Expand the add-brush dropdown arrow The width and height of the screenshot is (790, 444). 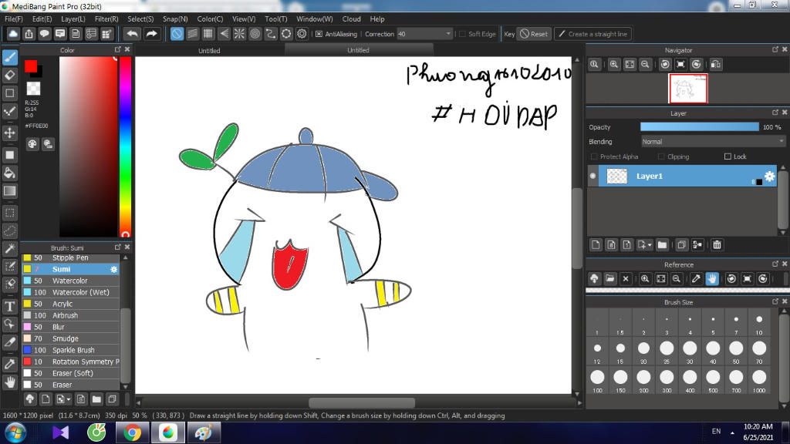[69, 399]
